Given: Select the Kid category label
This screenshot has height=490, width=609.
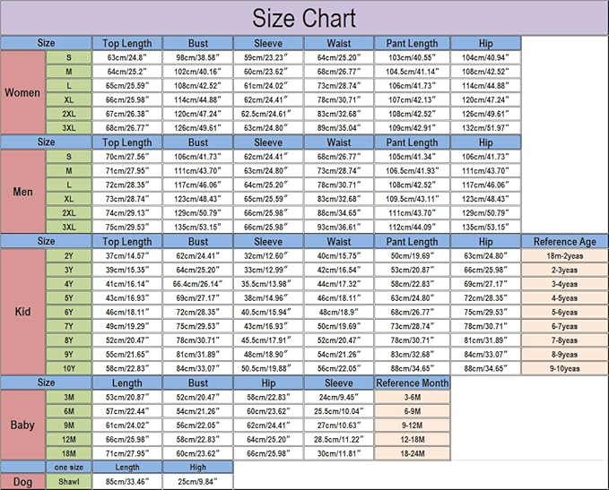Looking at the screenshot, I should click(22, 312).
